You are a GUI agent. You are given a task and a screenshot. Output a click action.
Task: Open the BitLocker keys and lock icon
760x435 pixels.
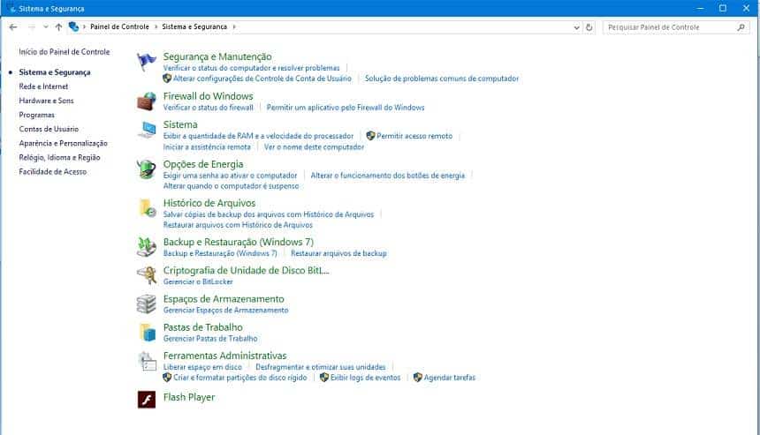pyautogui.click(x=147, y=275)
